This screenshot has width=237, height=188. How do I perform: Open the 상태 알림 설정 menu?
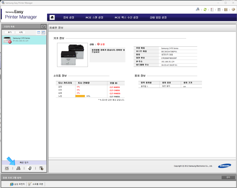pos(158,17)
